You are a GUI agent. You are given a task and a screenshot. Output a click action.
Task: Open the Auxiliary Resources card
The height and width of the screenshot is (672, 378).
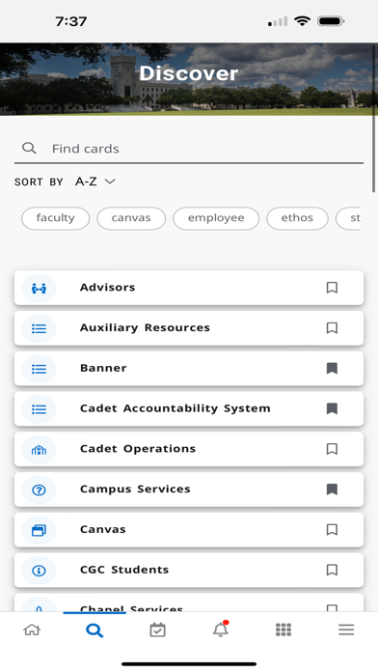point(189,328)
